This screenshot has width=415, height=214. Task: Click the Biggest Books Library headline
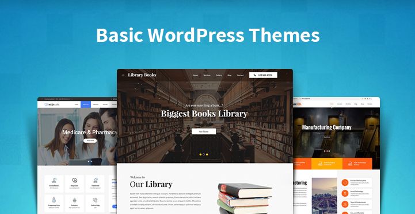[204, 114]
